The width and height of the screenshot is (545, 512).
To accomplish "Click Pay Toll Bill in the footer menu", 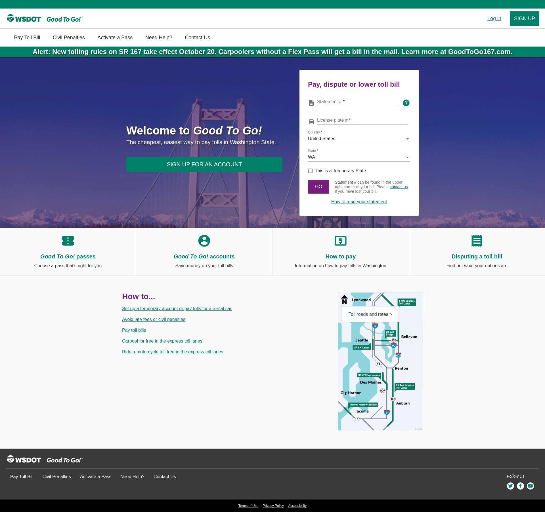I will point(22,476).
